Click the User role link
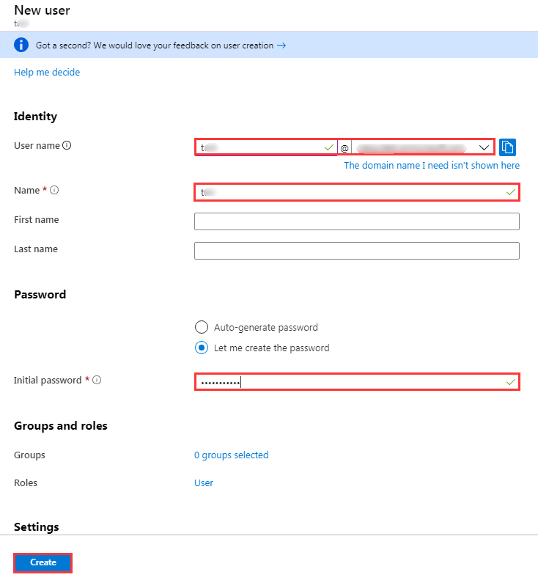Screen dimensions: 538x580 click(x=204, y=483)
